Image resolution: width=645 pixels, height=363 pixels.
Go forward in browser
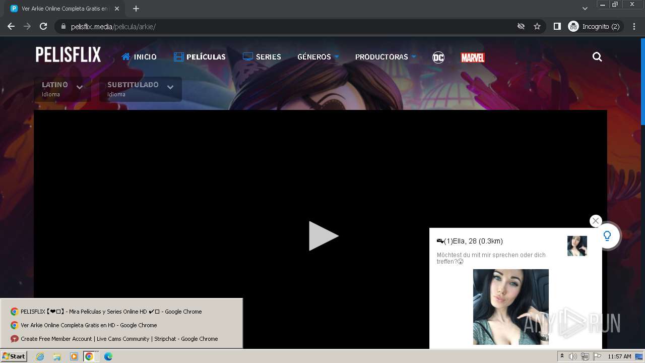(x=27, y=26)
